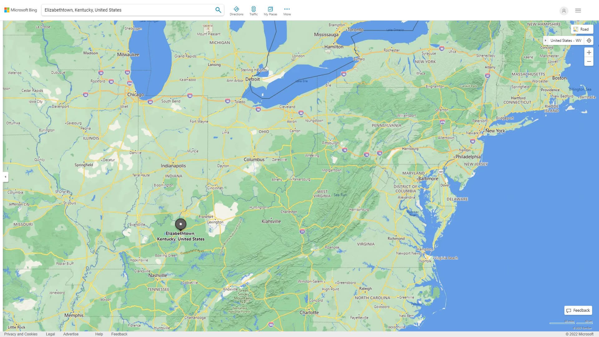
Task: Click the user account avatar icon
Action: coord(563,11)
